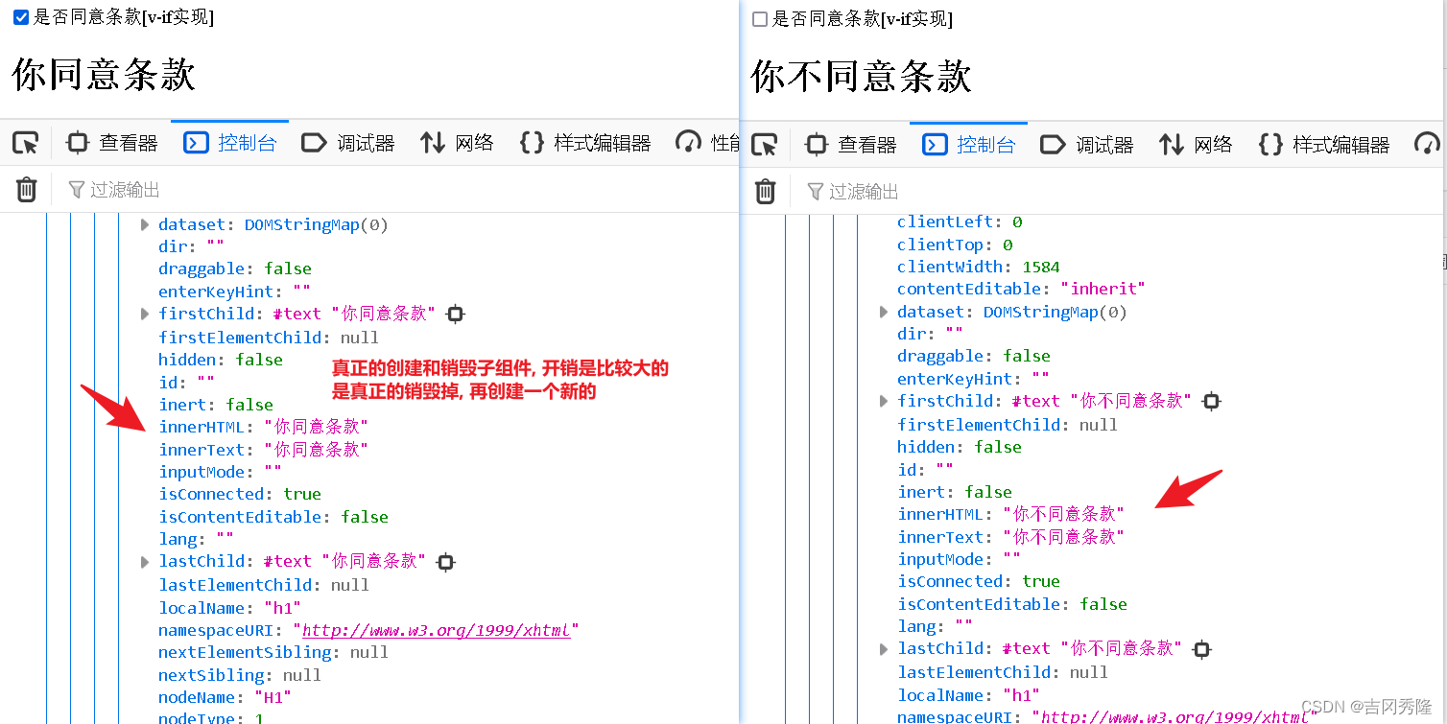
Task: Select localName "h1" row in left console
Action: click(230, 608)
